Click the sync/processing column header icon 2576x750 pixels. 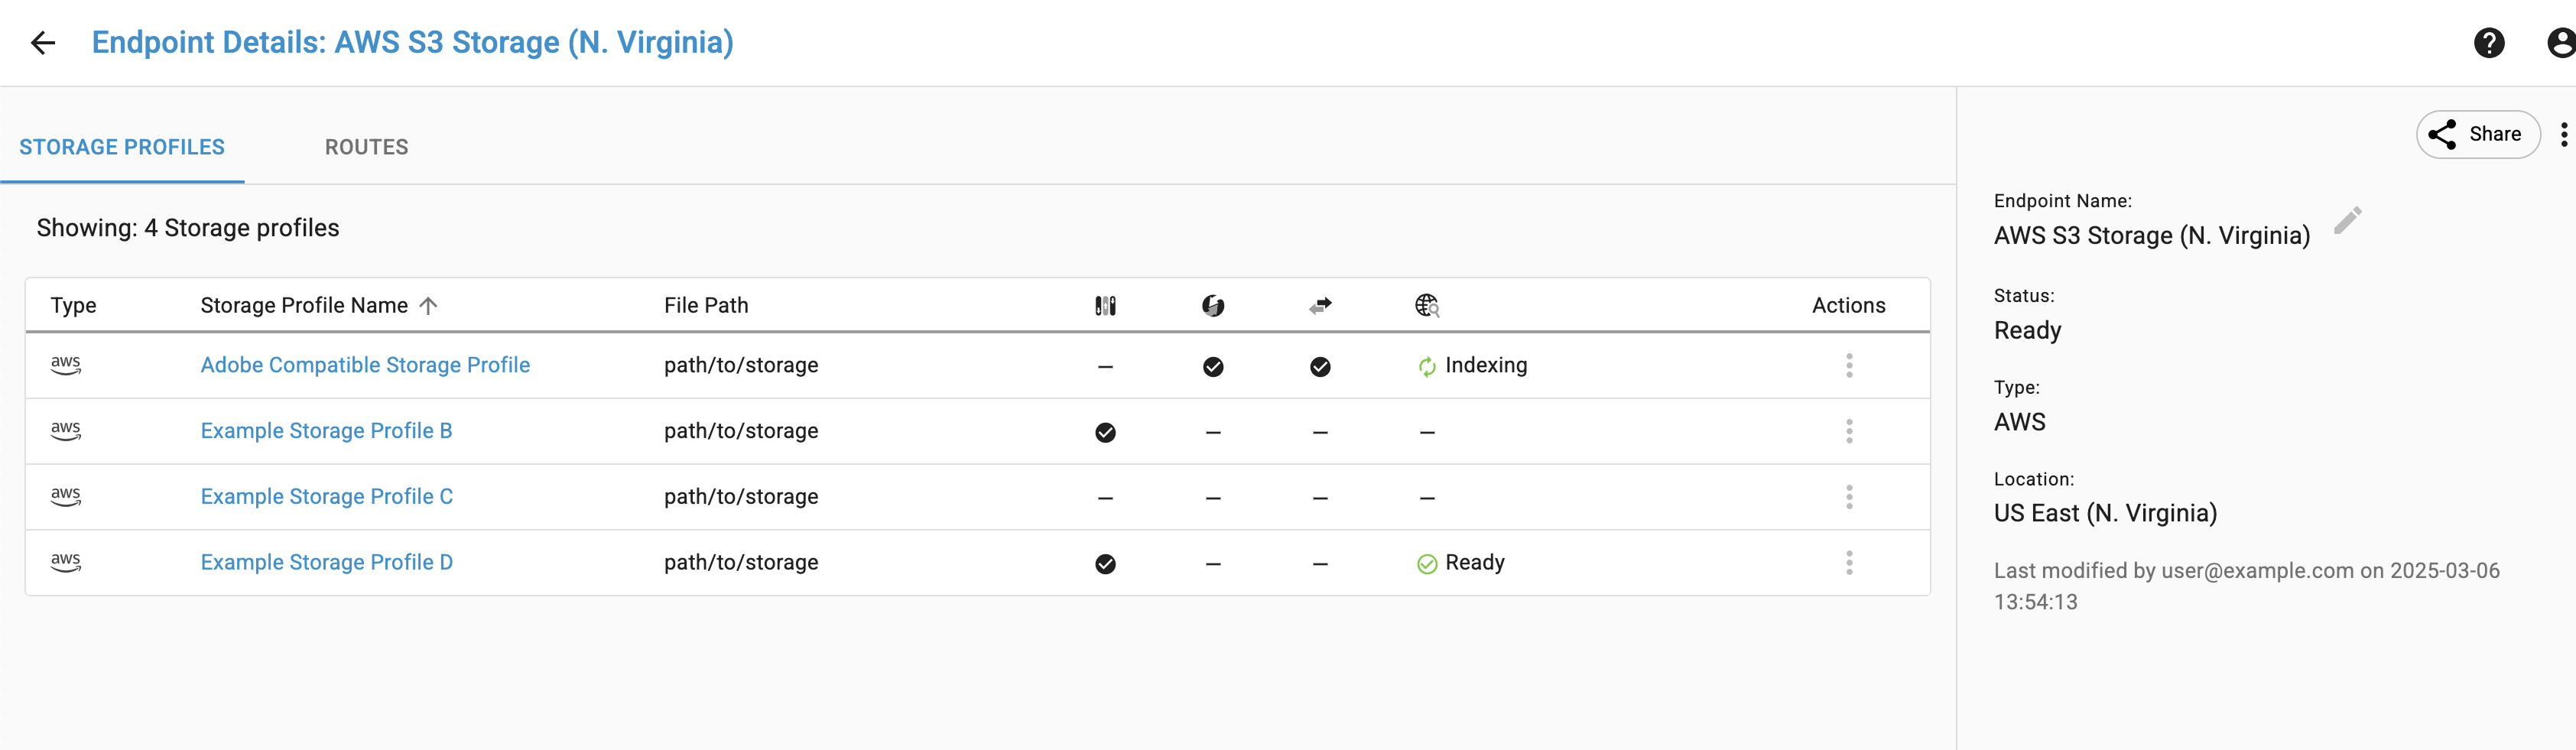click(x=1213, y=305)
